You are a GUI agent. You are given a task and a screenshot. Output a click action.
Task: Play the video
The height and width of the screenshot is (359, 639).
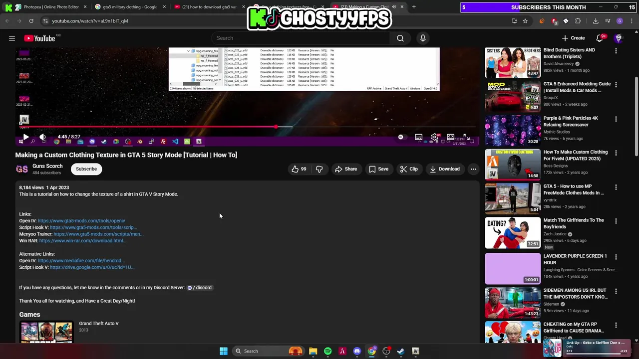click(26, 137)
